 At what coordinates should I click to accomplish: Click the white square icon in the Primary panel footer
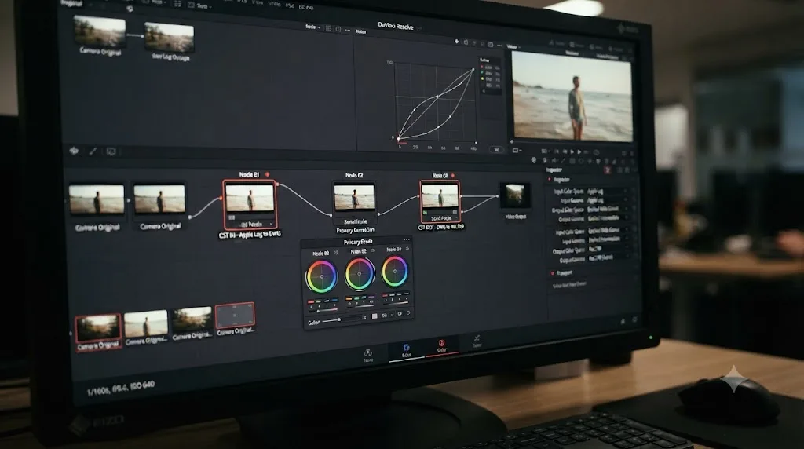pos(375,316)
